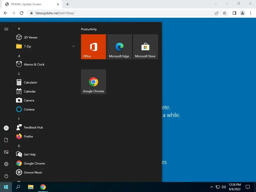Screen dimensions: 256x192
Task: Open network status tray icon
Action: pos(218,187)
